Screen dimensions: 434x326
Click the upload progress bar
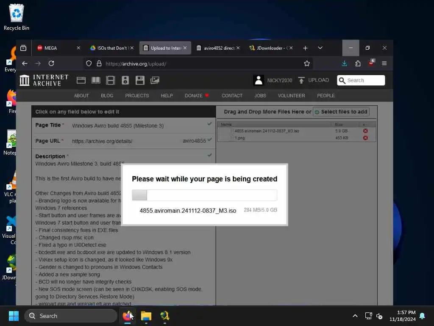(x=204, y=195)
